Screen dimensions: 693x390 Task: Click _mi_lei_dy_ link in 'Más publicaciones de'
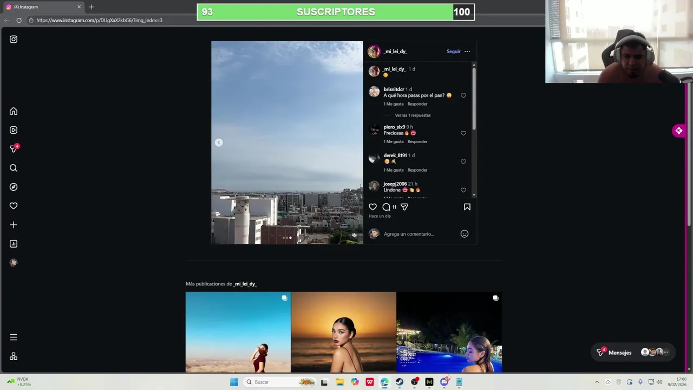click(x=245, y=284)
